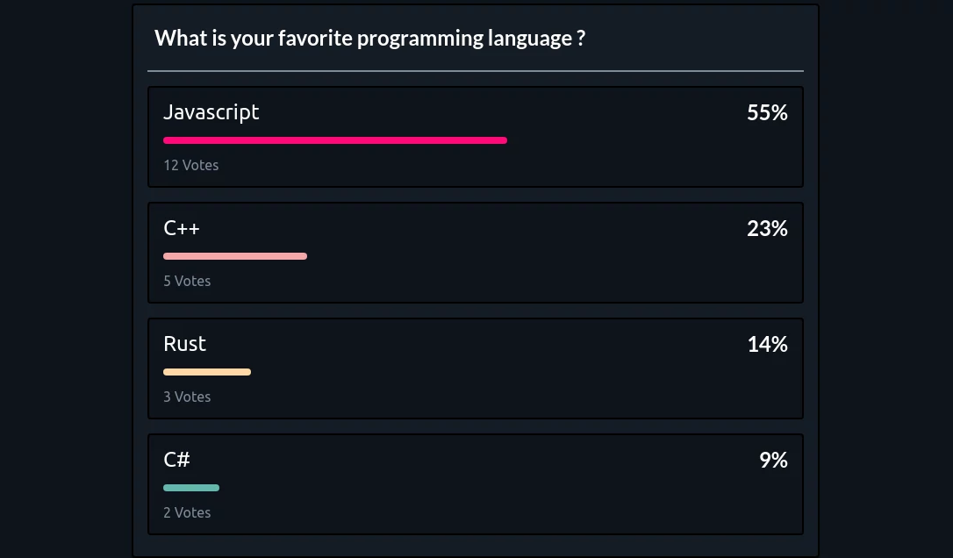
Task: Click the pink Javascript progress bar
Action: tap(335, 140)
